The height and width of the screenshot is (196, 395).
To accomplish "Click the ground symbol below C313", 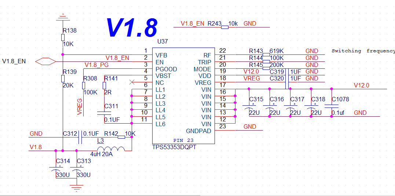I will [x=77, y=188].
